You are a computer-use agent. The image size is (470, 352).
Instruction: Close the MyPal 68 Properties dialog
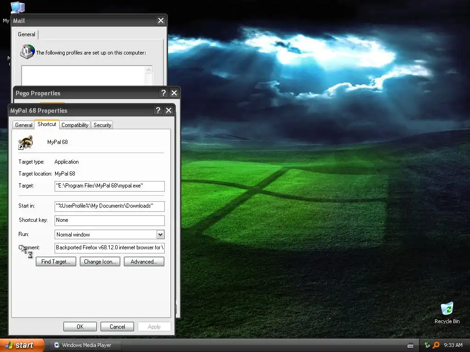169,110
